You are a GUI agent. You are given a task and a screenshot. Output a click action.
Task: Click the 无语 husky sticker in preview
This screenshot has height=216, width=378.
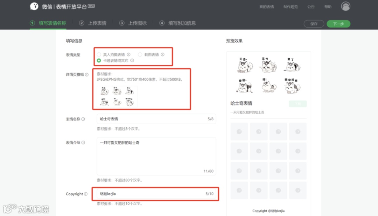245,65
